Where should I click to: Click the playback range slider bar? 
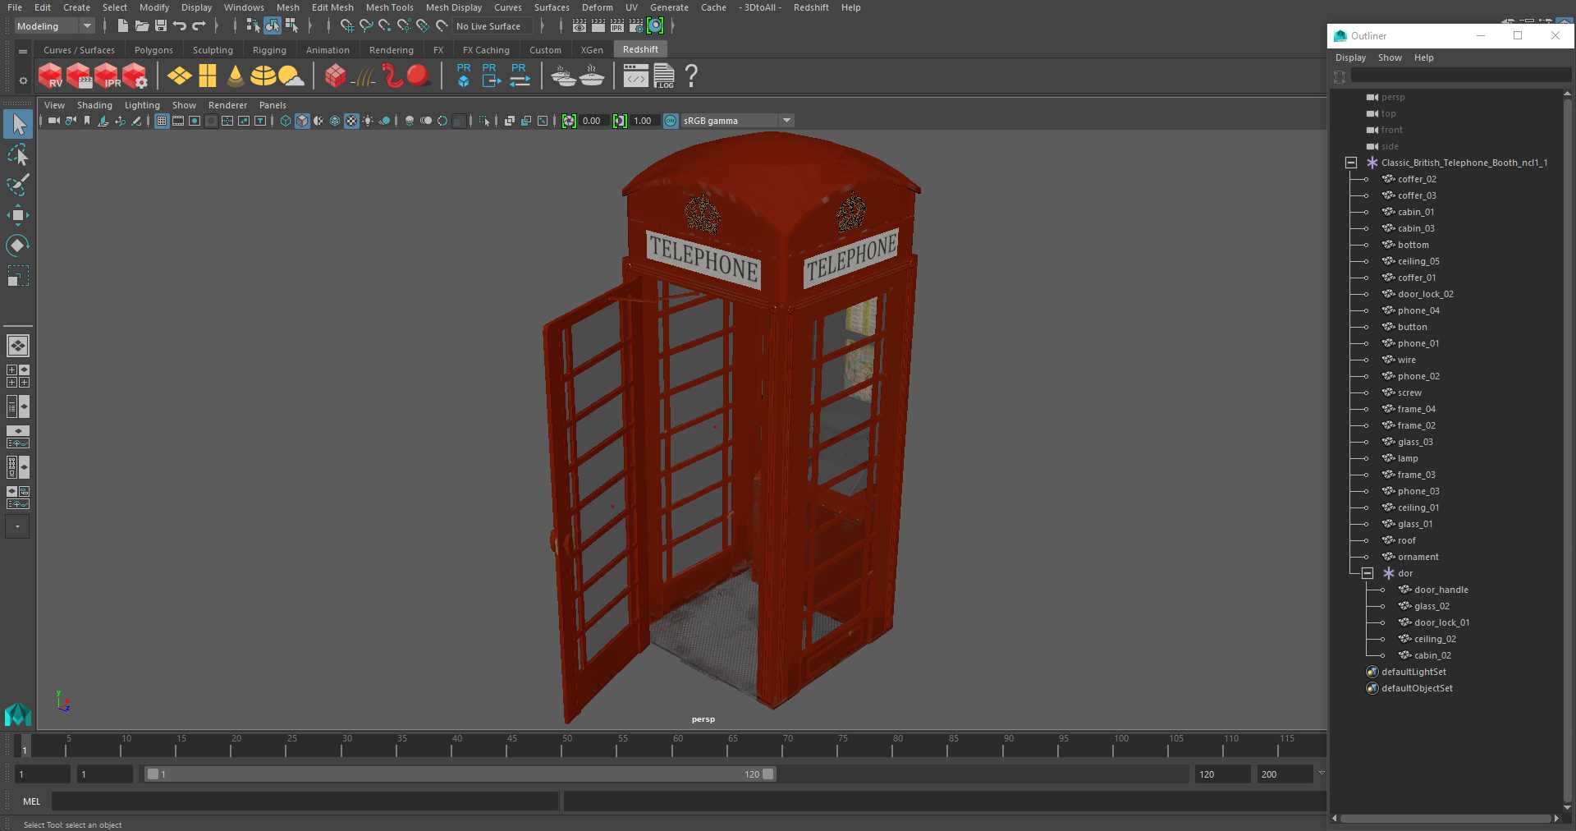click(x=460, y=774)
